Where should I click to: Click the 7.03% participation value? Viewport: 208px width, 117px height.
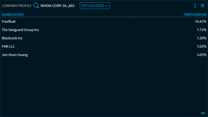[x=201, y=46]
